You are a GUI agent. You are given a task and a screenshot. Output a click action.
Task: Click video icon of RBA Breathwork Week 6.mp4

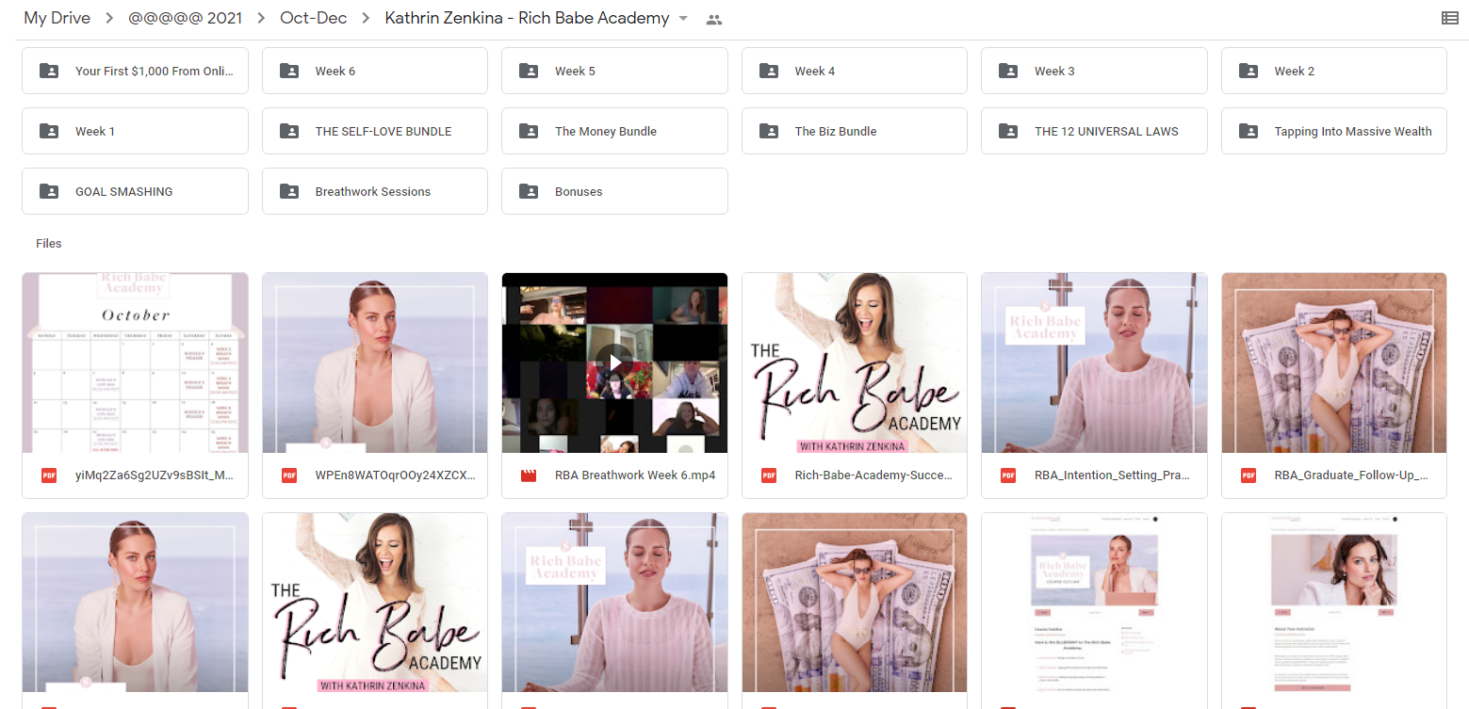[529, 475]
